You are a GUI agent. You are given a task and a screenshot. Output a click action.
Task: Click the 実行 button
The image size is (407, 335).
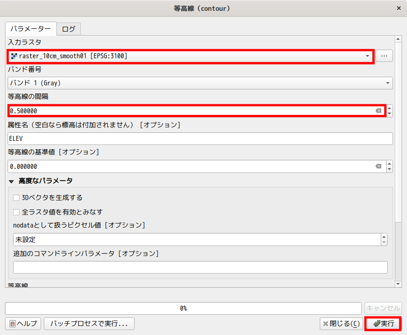[383, 324]
